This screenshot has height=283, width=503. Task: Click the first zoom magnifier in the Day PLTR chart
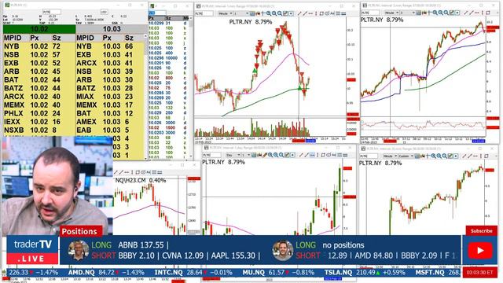coord(270,156)
